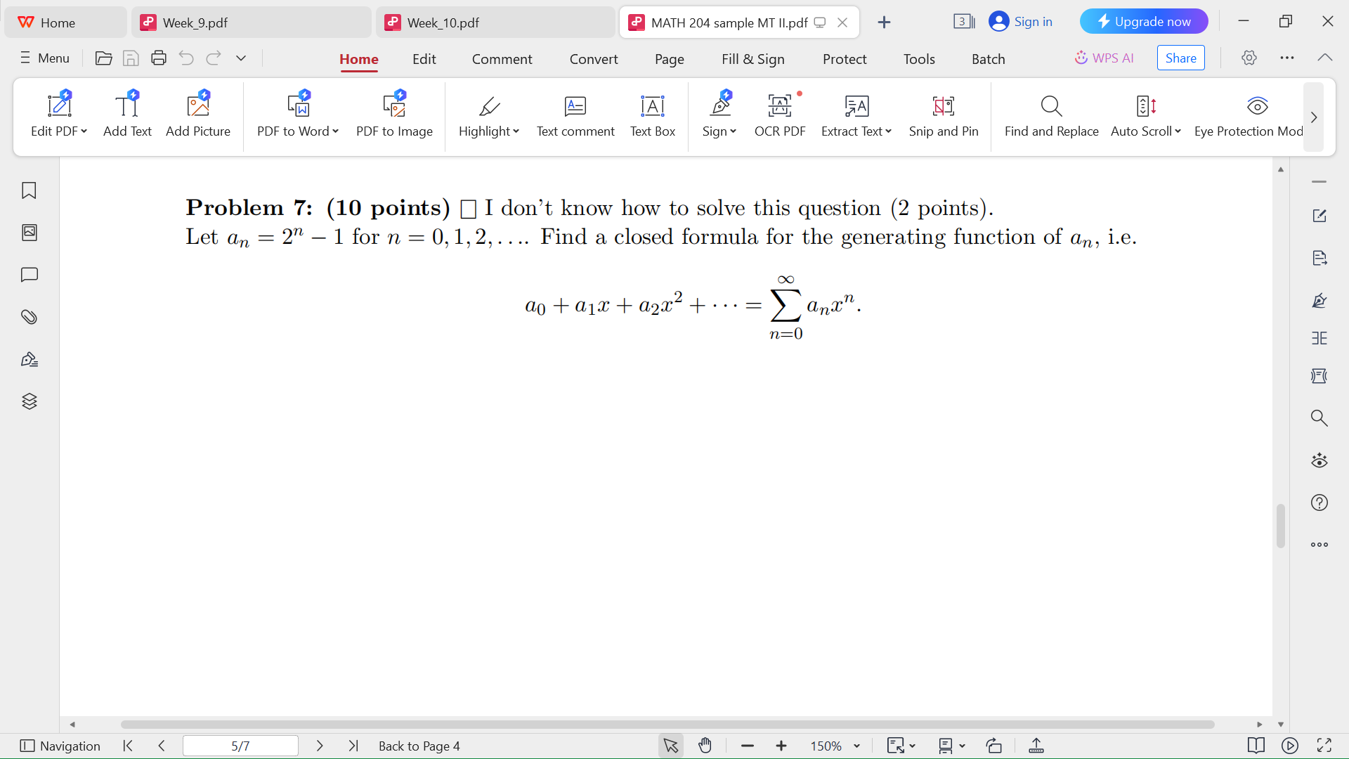Run OCR PDF on the document

[780, 115]
